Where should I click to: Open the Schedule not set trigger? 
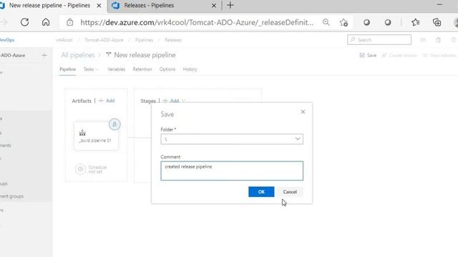click(92, 169)
